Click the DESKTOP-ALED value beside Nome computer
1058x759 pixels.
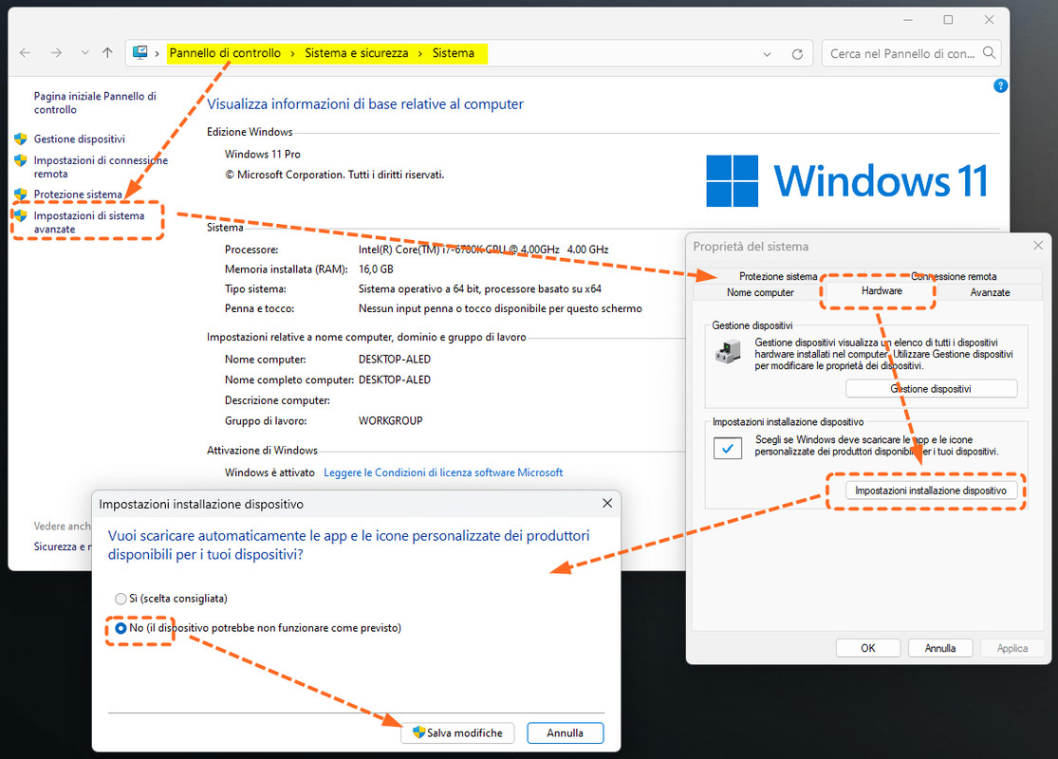[x=394, y=360]
